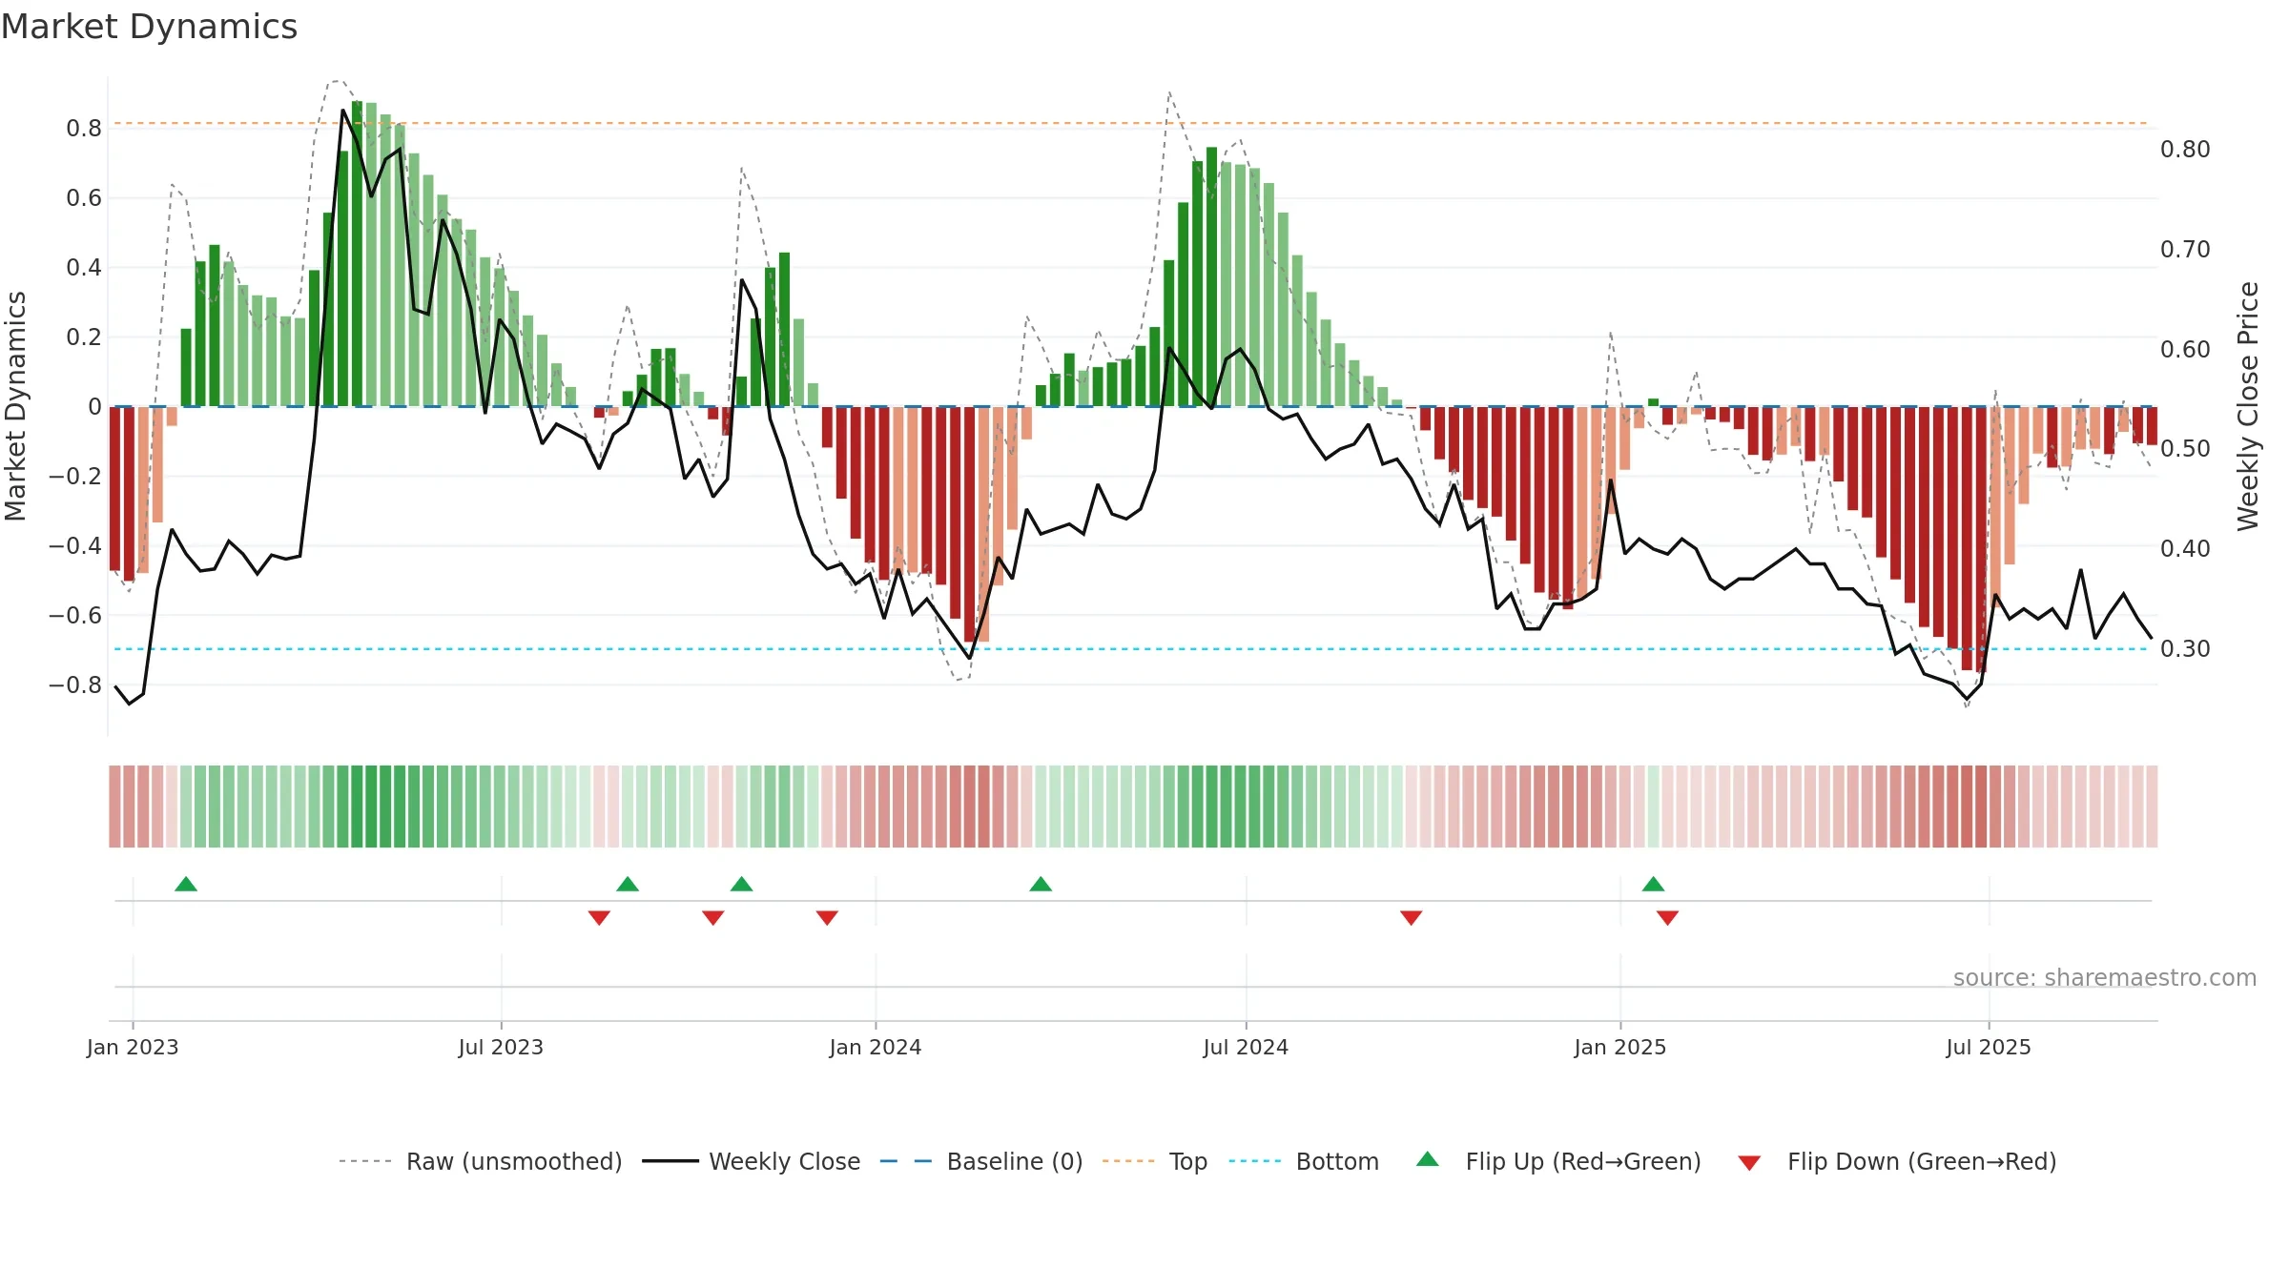This screenshot has height=1287, width=2289.
Task: Click the red Flip Down triangle icon in legend
Action: (x=1749, y=1163)
